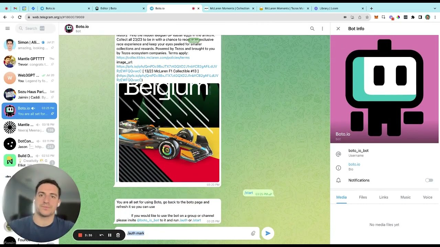Click the @boto_io_bot mention link
This screenshot has width=440, height=247.
coord(148,220)
